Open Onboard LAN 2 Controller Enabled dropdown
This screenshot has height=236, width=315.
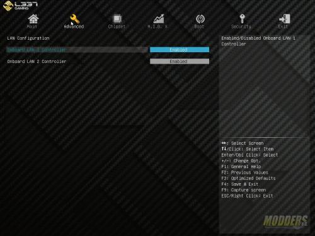180,61
